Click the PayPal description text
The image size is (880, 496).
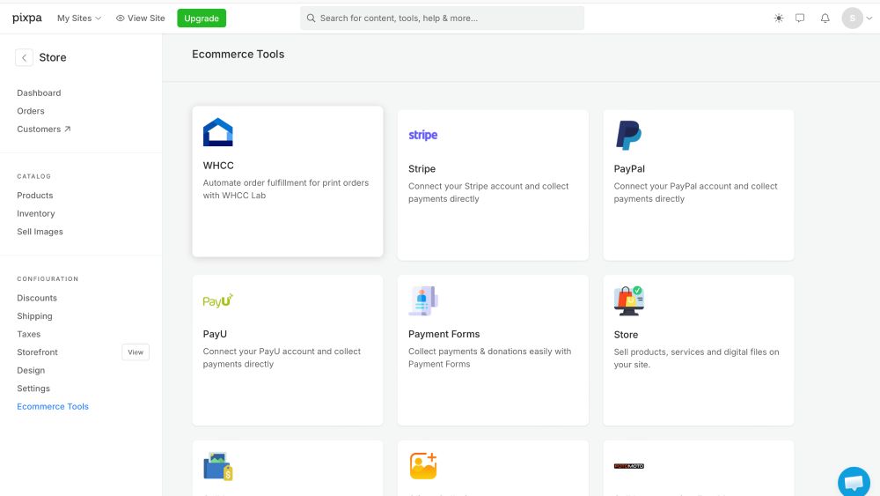695,192
